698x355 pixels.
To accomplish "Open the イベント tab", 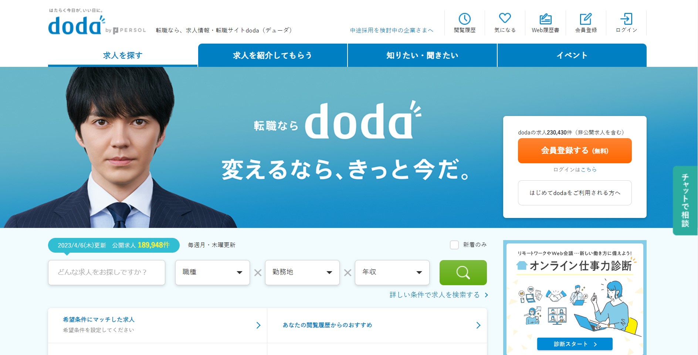I will point(572,55).
